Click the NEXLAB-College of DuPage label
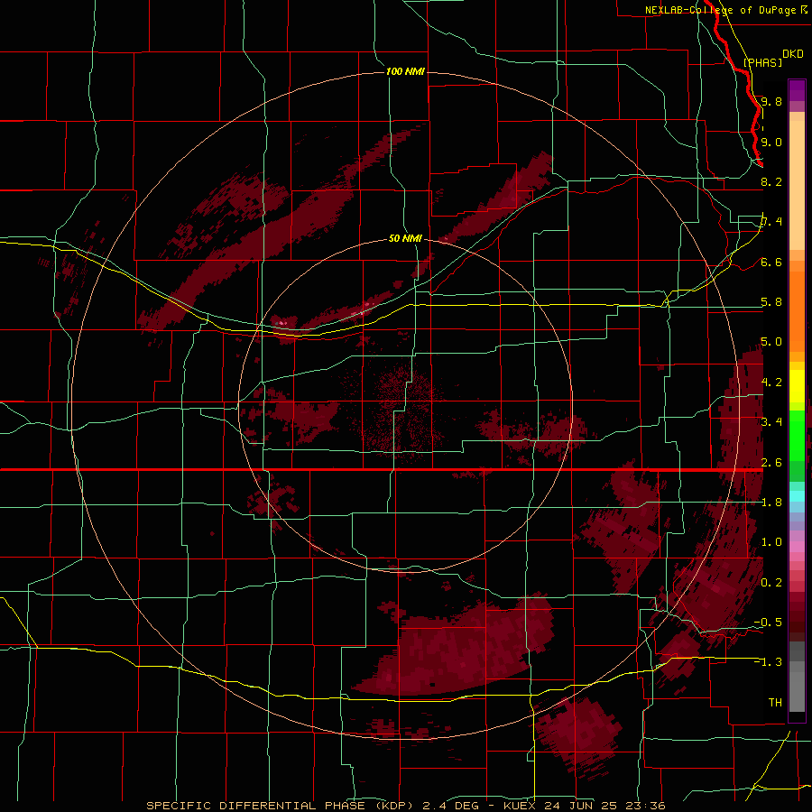Viewport: 812px width, 812px height. coord(720,10)
